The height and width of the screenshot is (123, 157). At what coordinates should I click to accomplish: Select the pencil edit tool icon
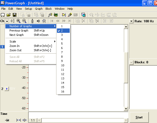pos(70,15)
